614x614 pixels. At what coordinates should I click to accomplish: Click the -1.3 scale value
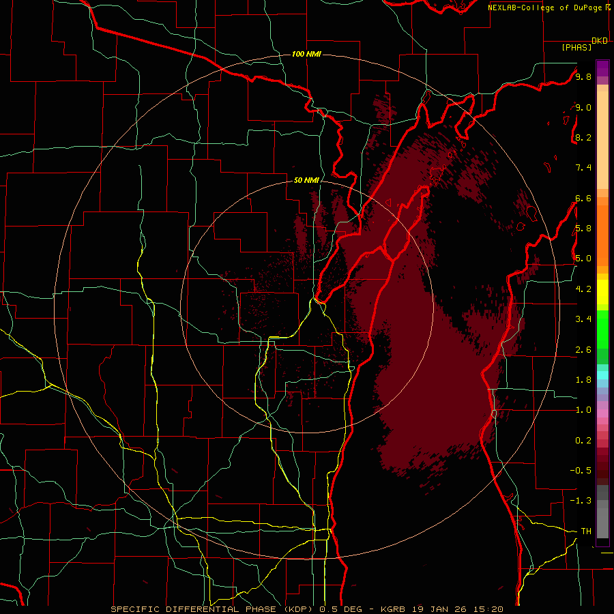(x=581, y=501)
